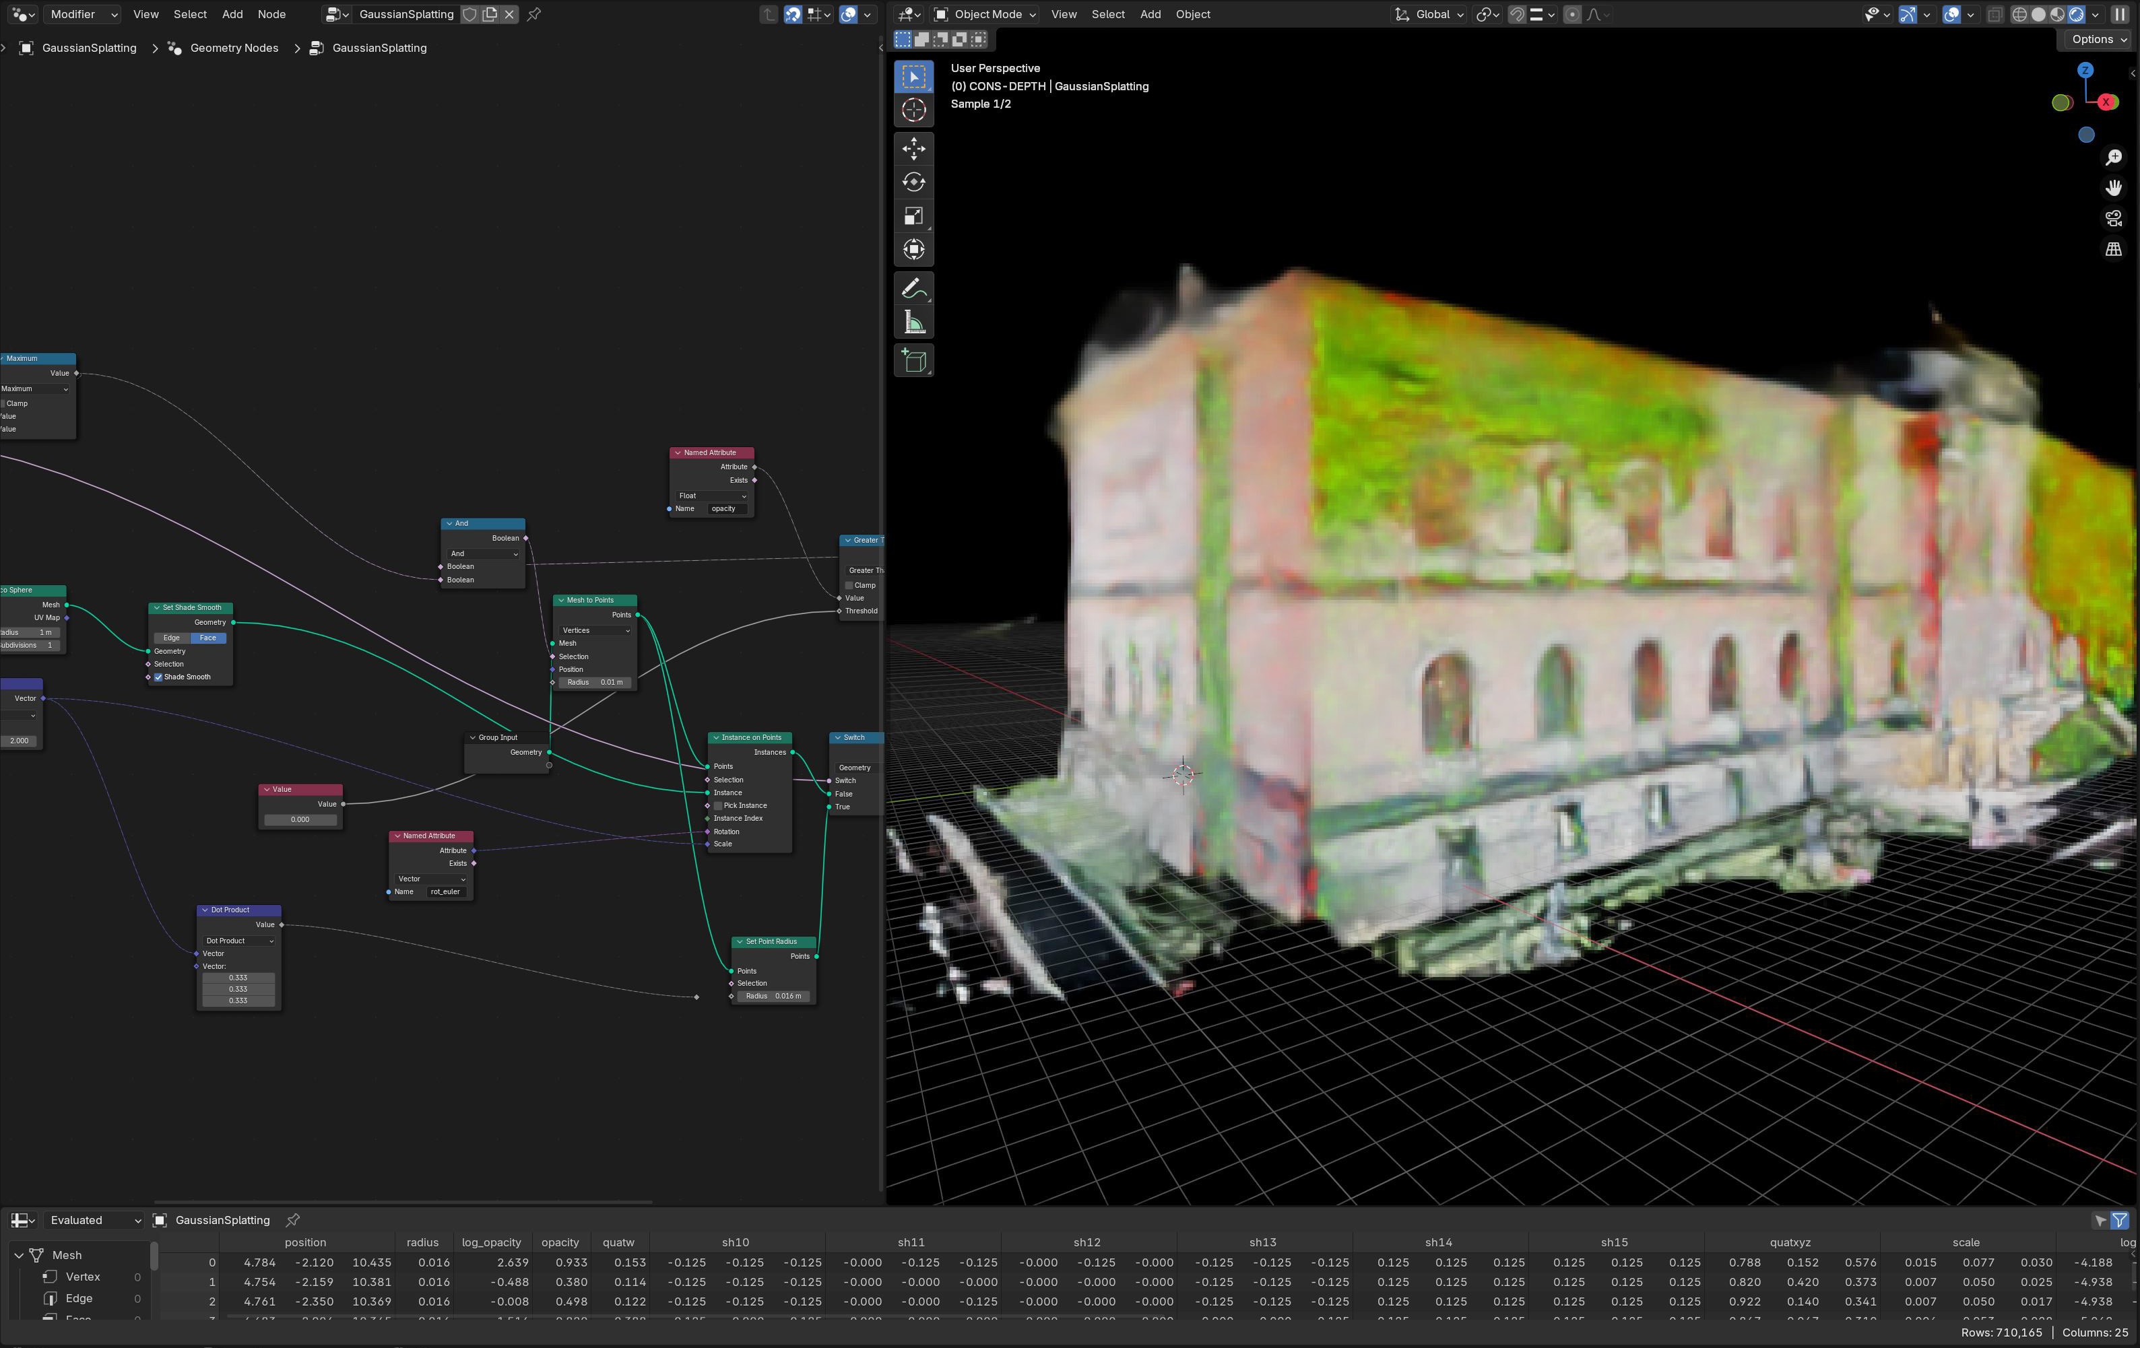Click the Cursor tool icon
Image resolution: width=2140 pixels, height=1348 pixels.
click(913, 110)
